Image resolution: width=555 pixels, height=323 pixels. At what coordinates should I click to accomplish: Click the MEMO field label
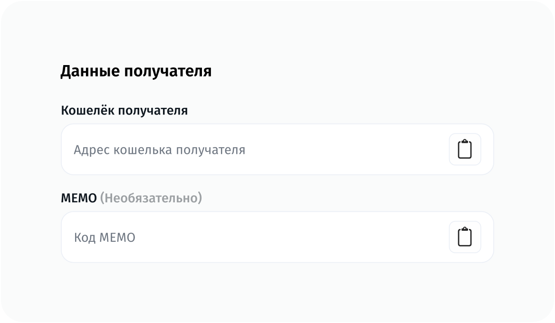(x=78, y=198)
